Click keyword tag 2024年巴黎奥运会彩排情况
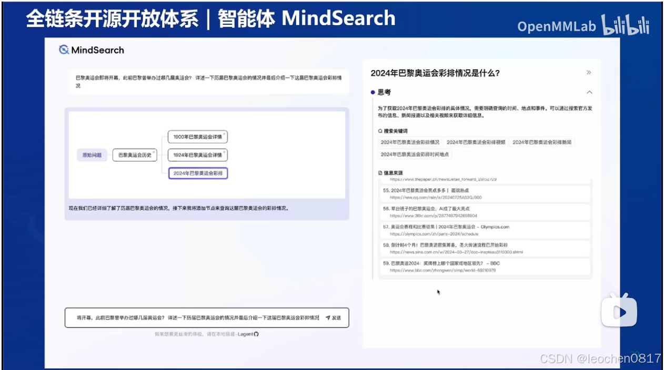This screenshot has width=664, height=370. (x=410, y=142)
